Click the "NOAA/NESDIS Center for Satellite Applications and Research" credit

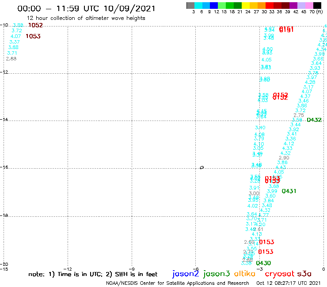[178, 283]
